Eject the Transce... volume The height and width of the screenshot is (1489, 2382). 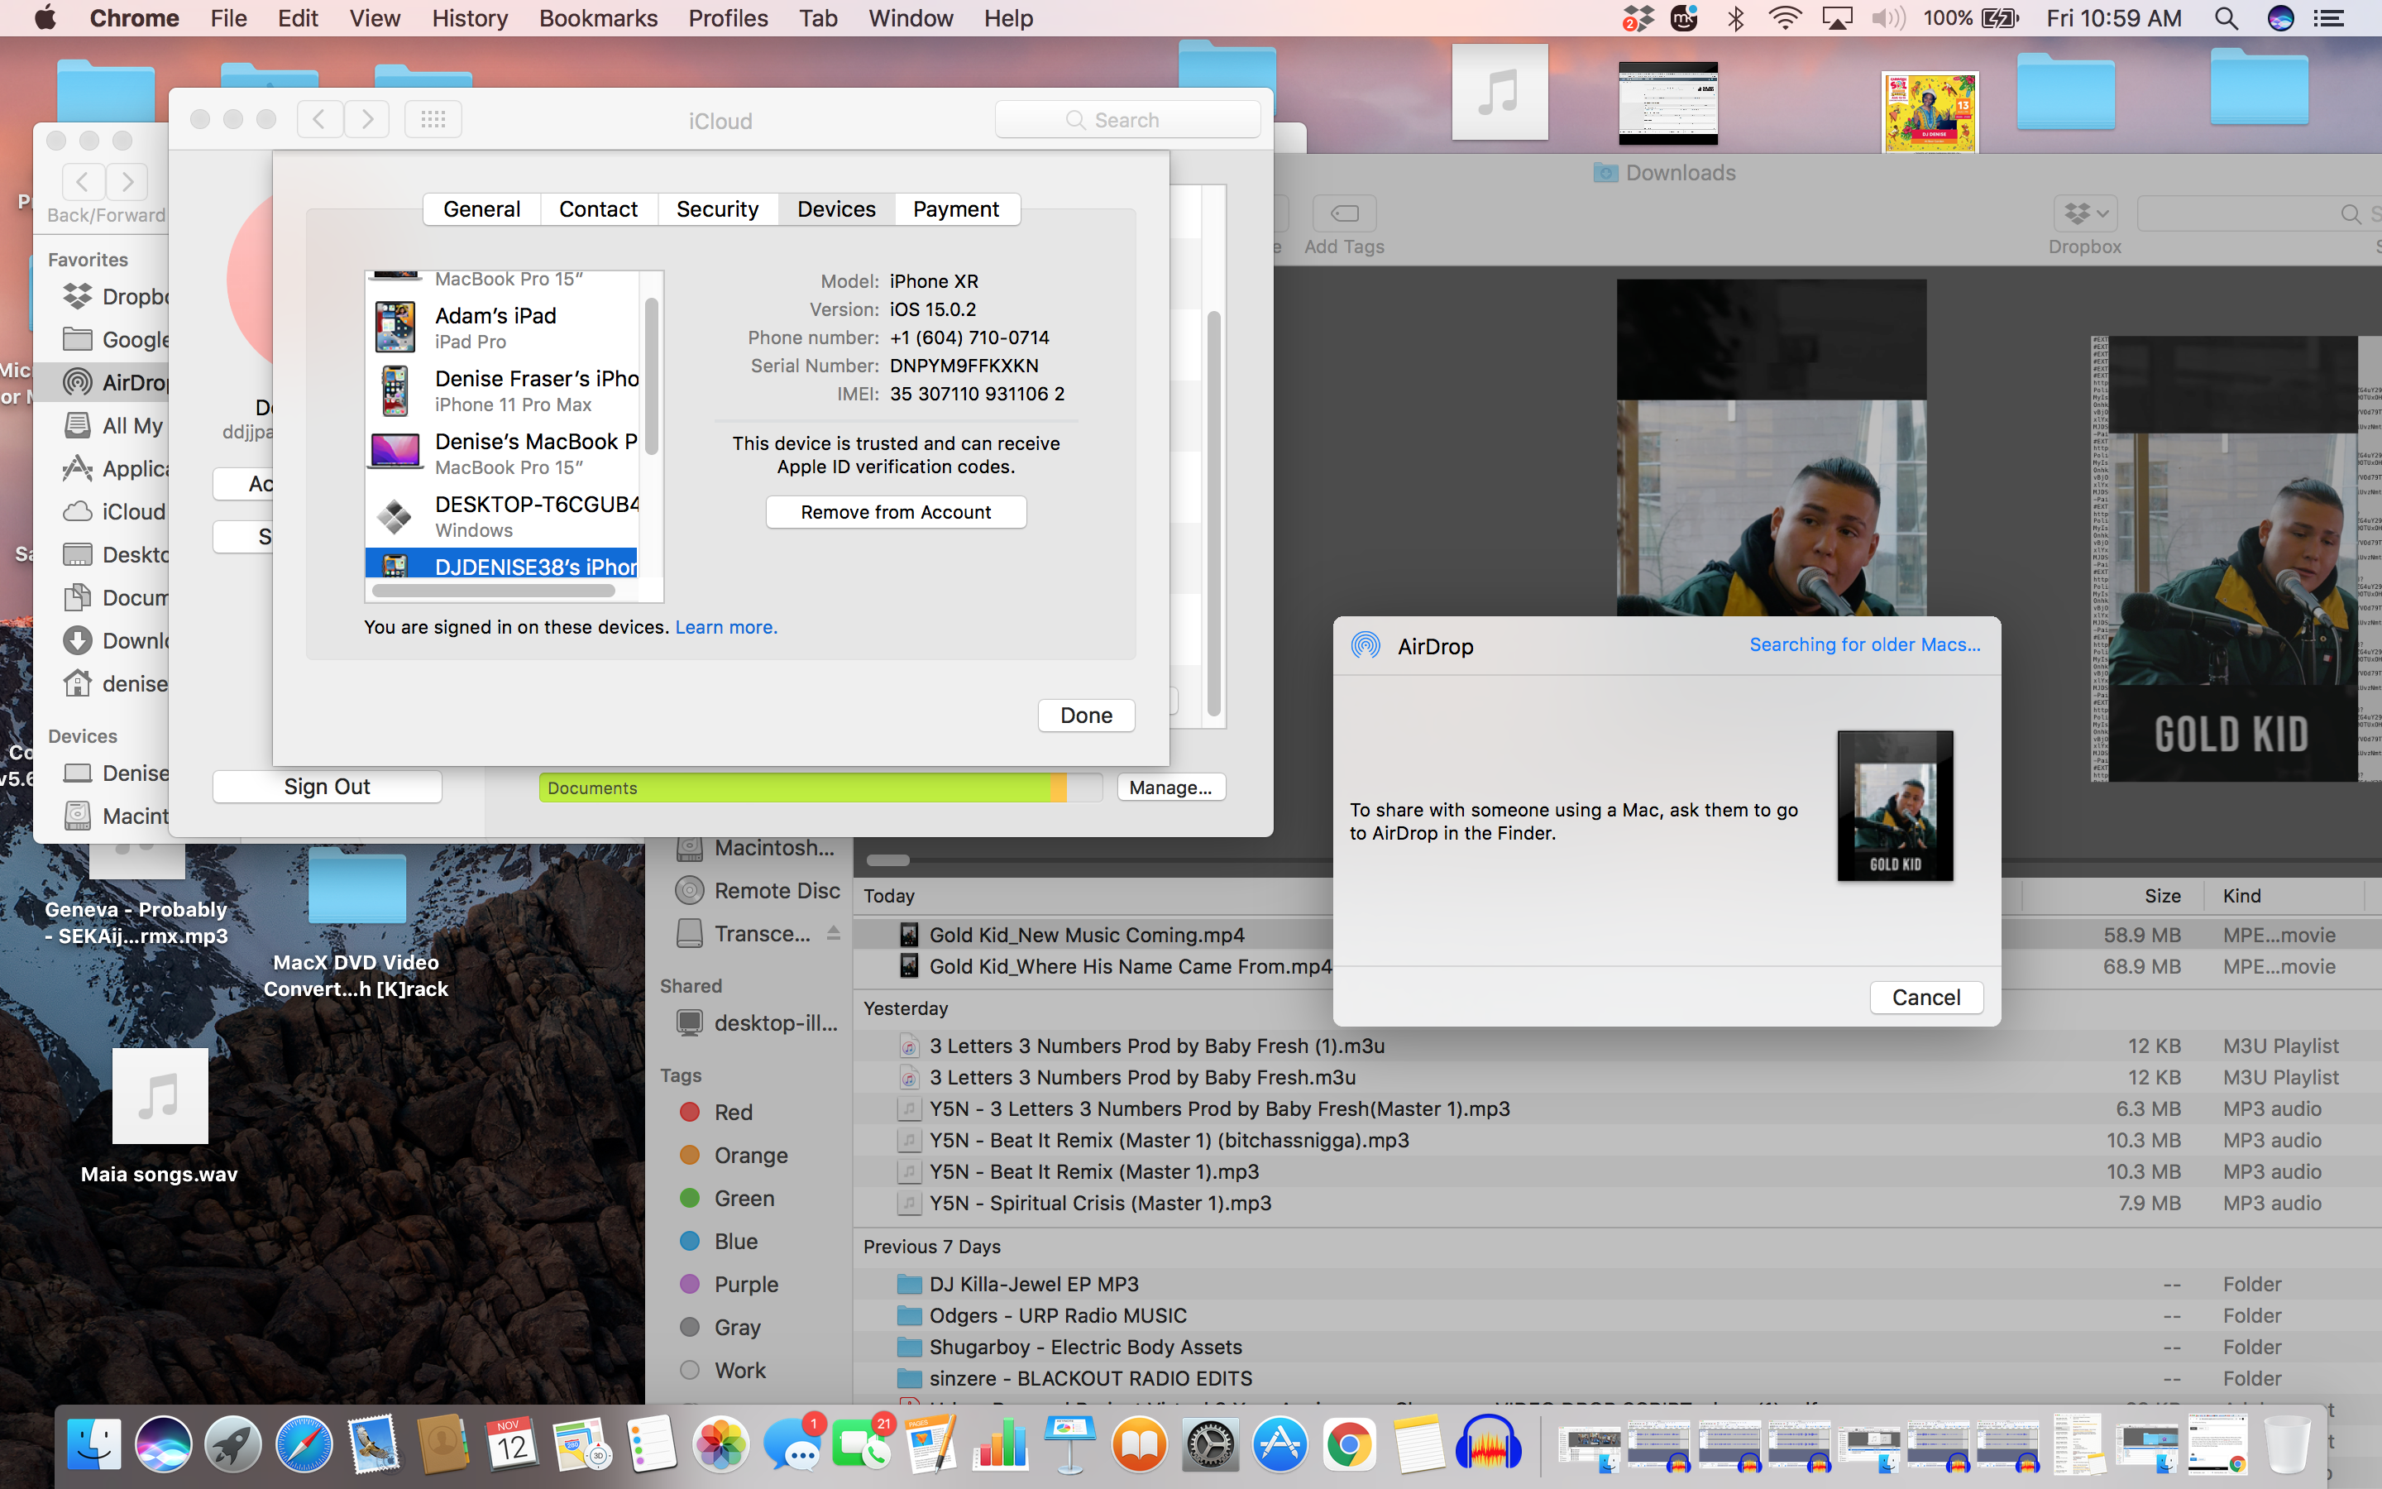[x=834, y=932]
